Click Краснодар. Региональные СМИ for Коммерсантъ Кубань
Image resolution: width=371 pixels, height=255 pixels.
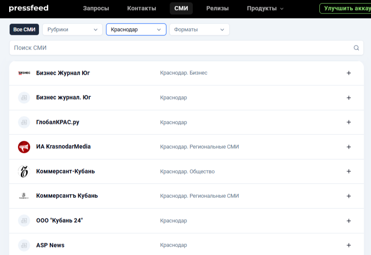click(x=200, y=196)
